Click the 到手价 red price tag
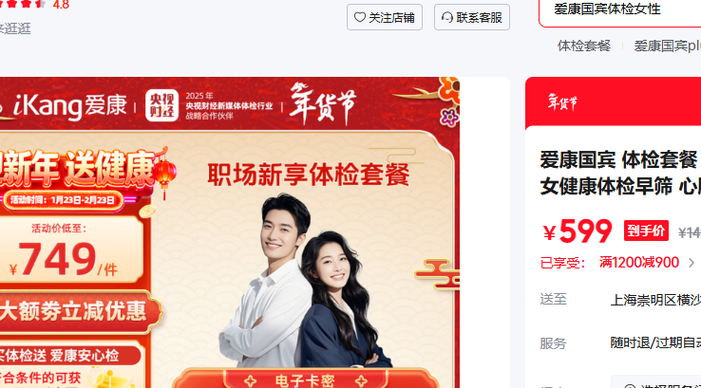The height and width of the screenshot is (388, 701). pos(646,231)
